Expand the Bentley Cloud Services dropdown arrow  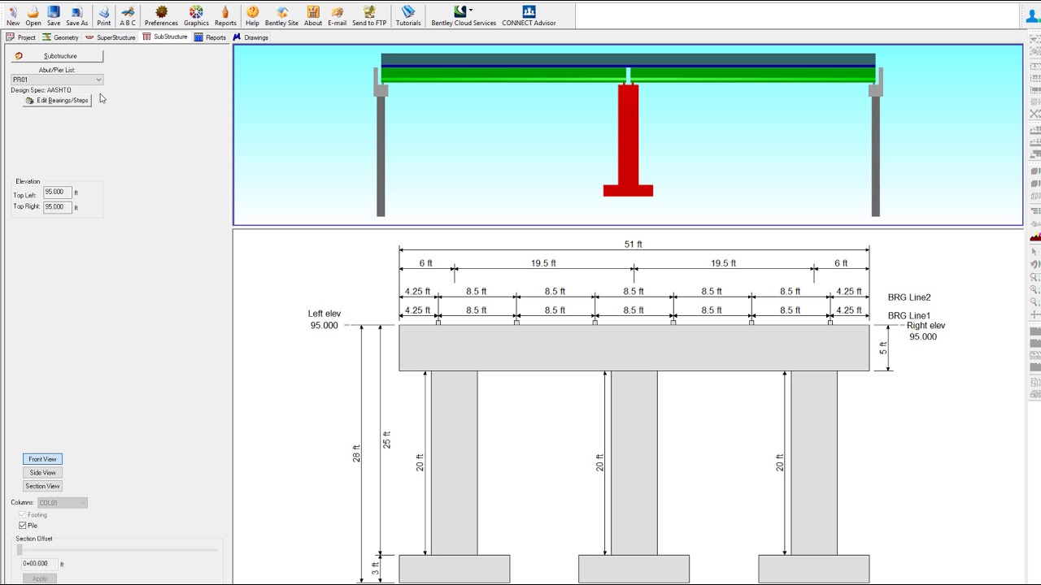pyautogui.click(x=471, y=11)
